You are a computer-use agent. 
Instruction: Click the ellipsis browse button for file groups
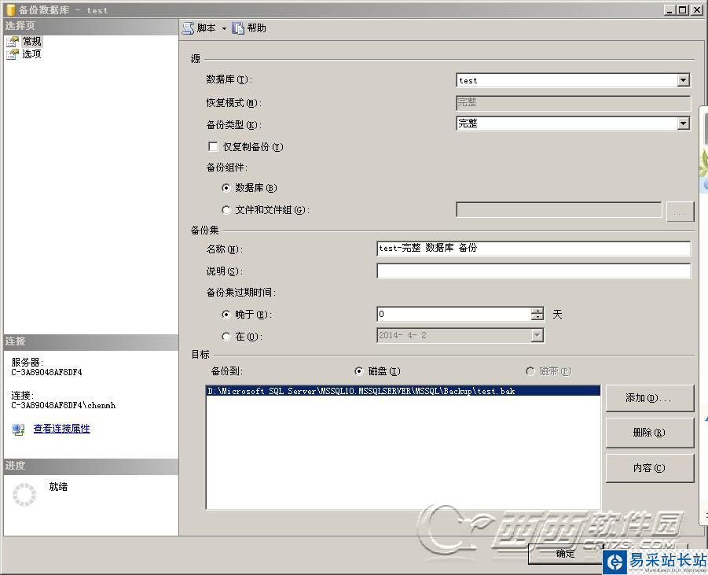pos(680,212)
